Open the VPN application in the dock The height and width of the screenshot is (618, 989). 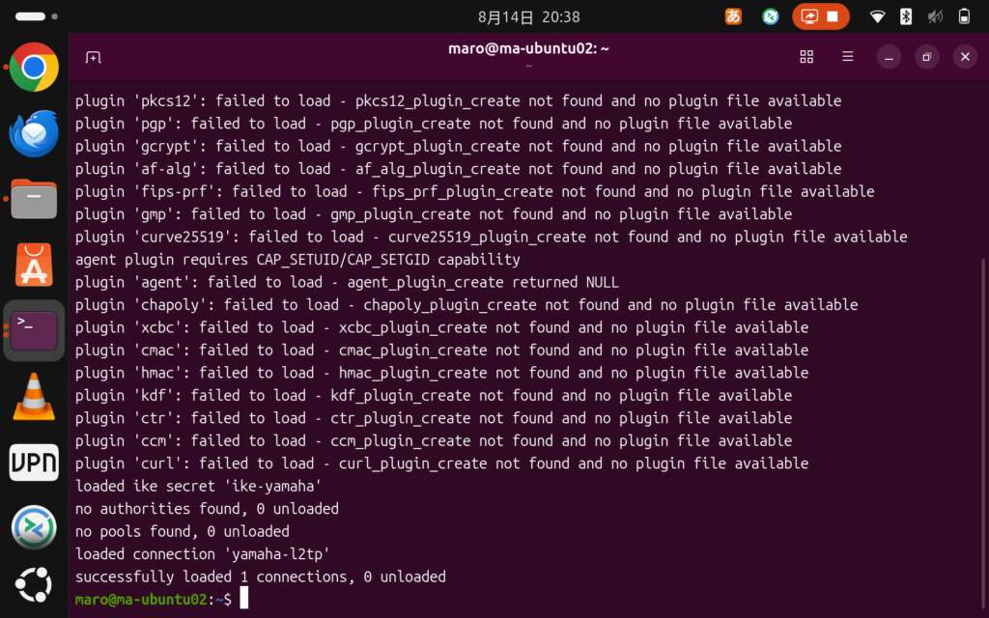34,463
